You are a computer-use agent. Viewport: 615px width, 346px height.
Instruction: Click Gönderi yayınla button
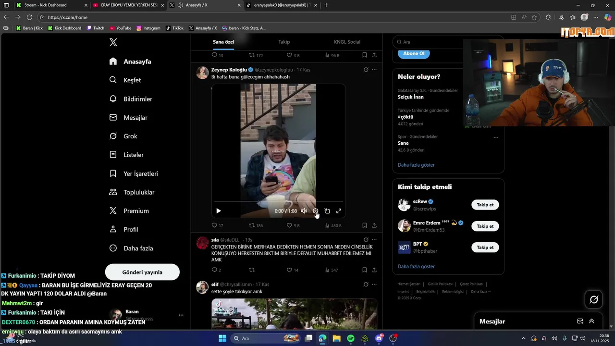click(142, 272)
